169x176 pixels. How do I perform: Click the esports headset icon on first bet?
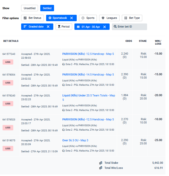point(63,64)
